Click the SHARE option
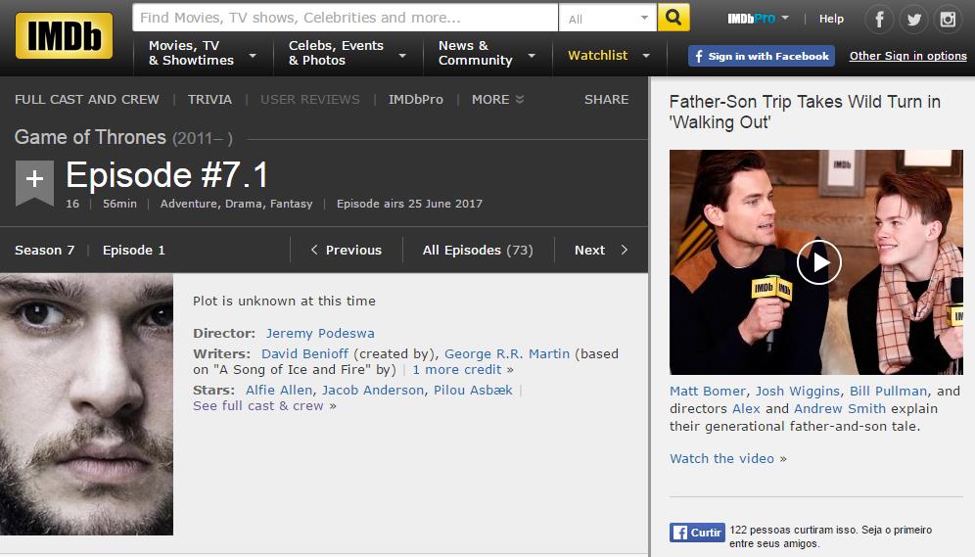 (x=606, y=100)
